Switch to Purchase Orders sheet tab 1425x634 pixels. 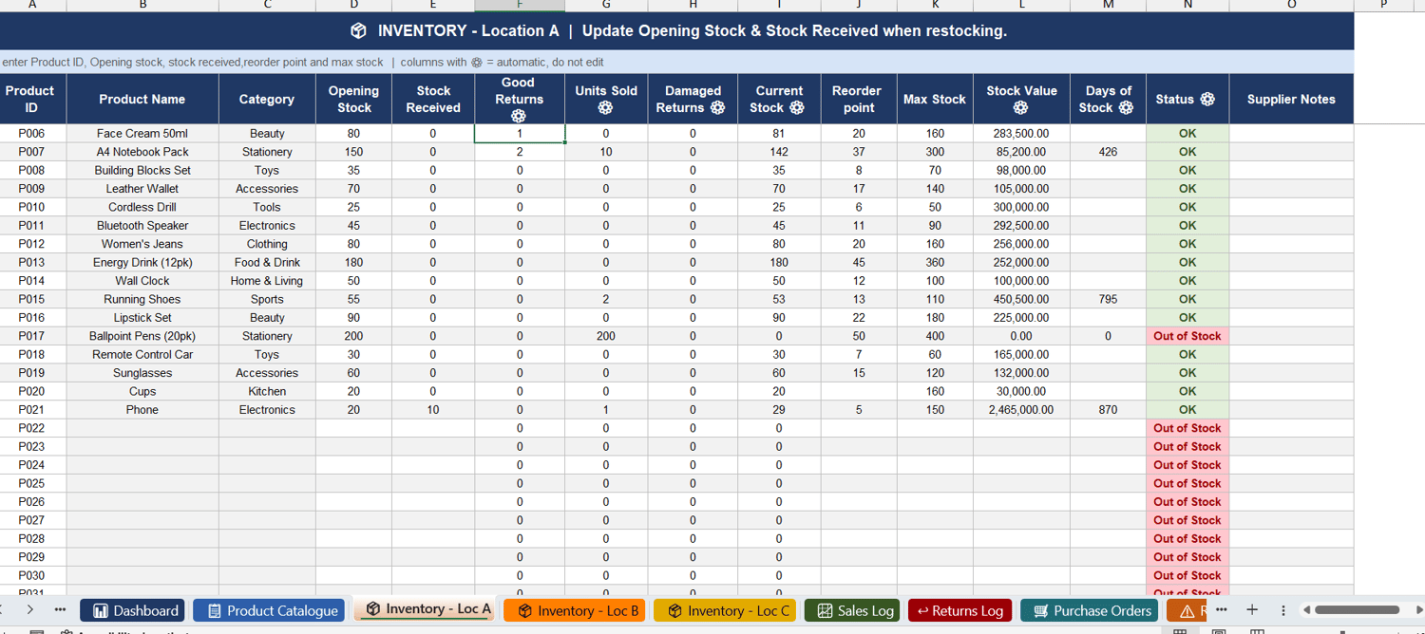(x=1092, y=610)
